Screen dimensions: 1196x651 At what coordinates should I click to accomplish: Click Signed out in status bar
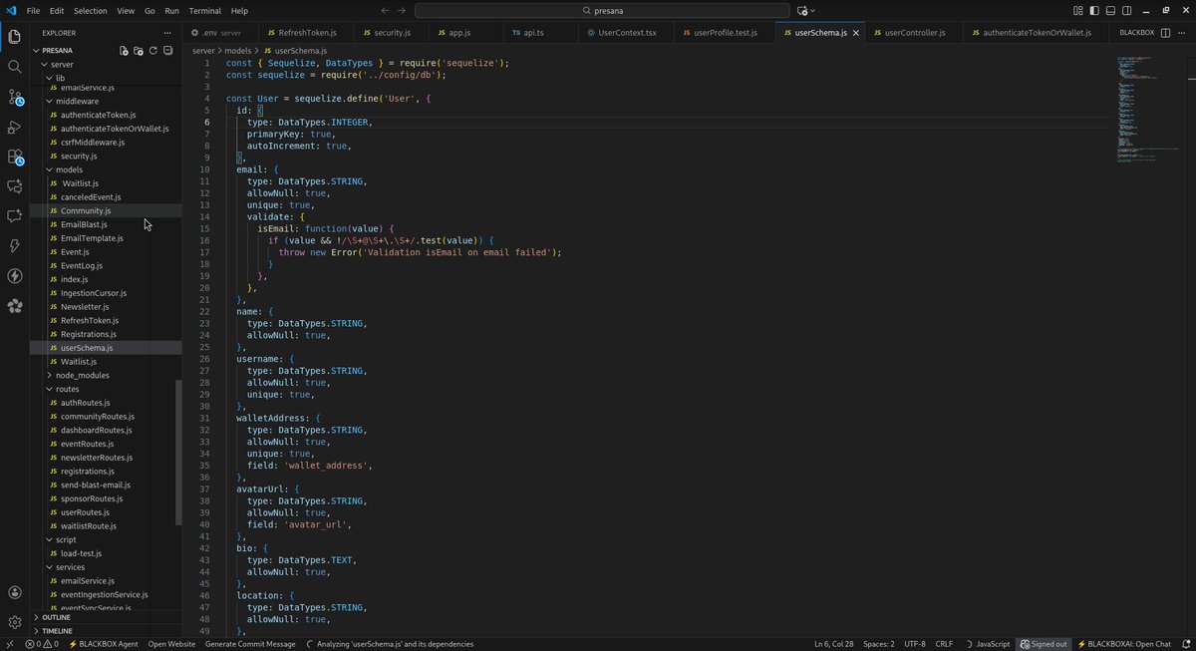pyautogui.click(x=1044, y=644)
